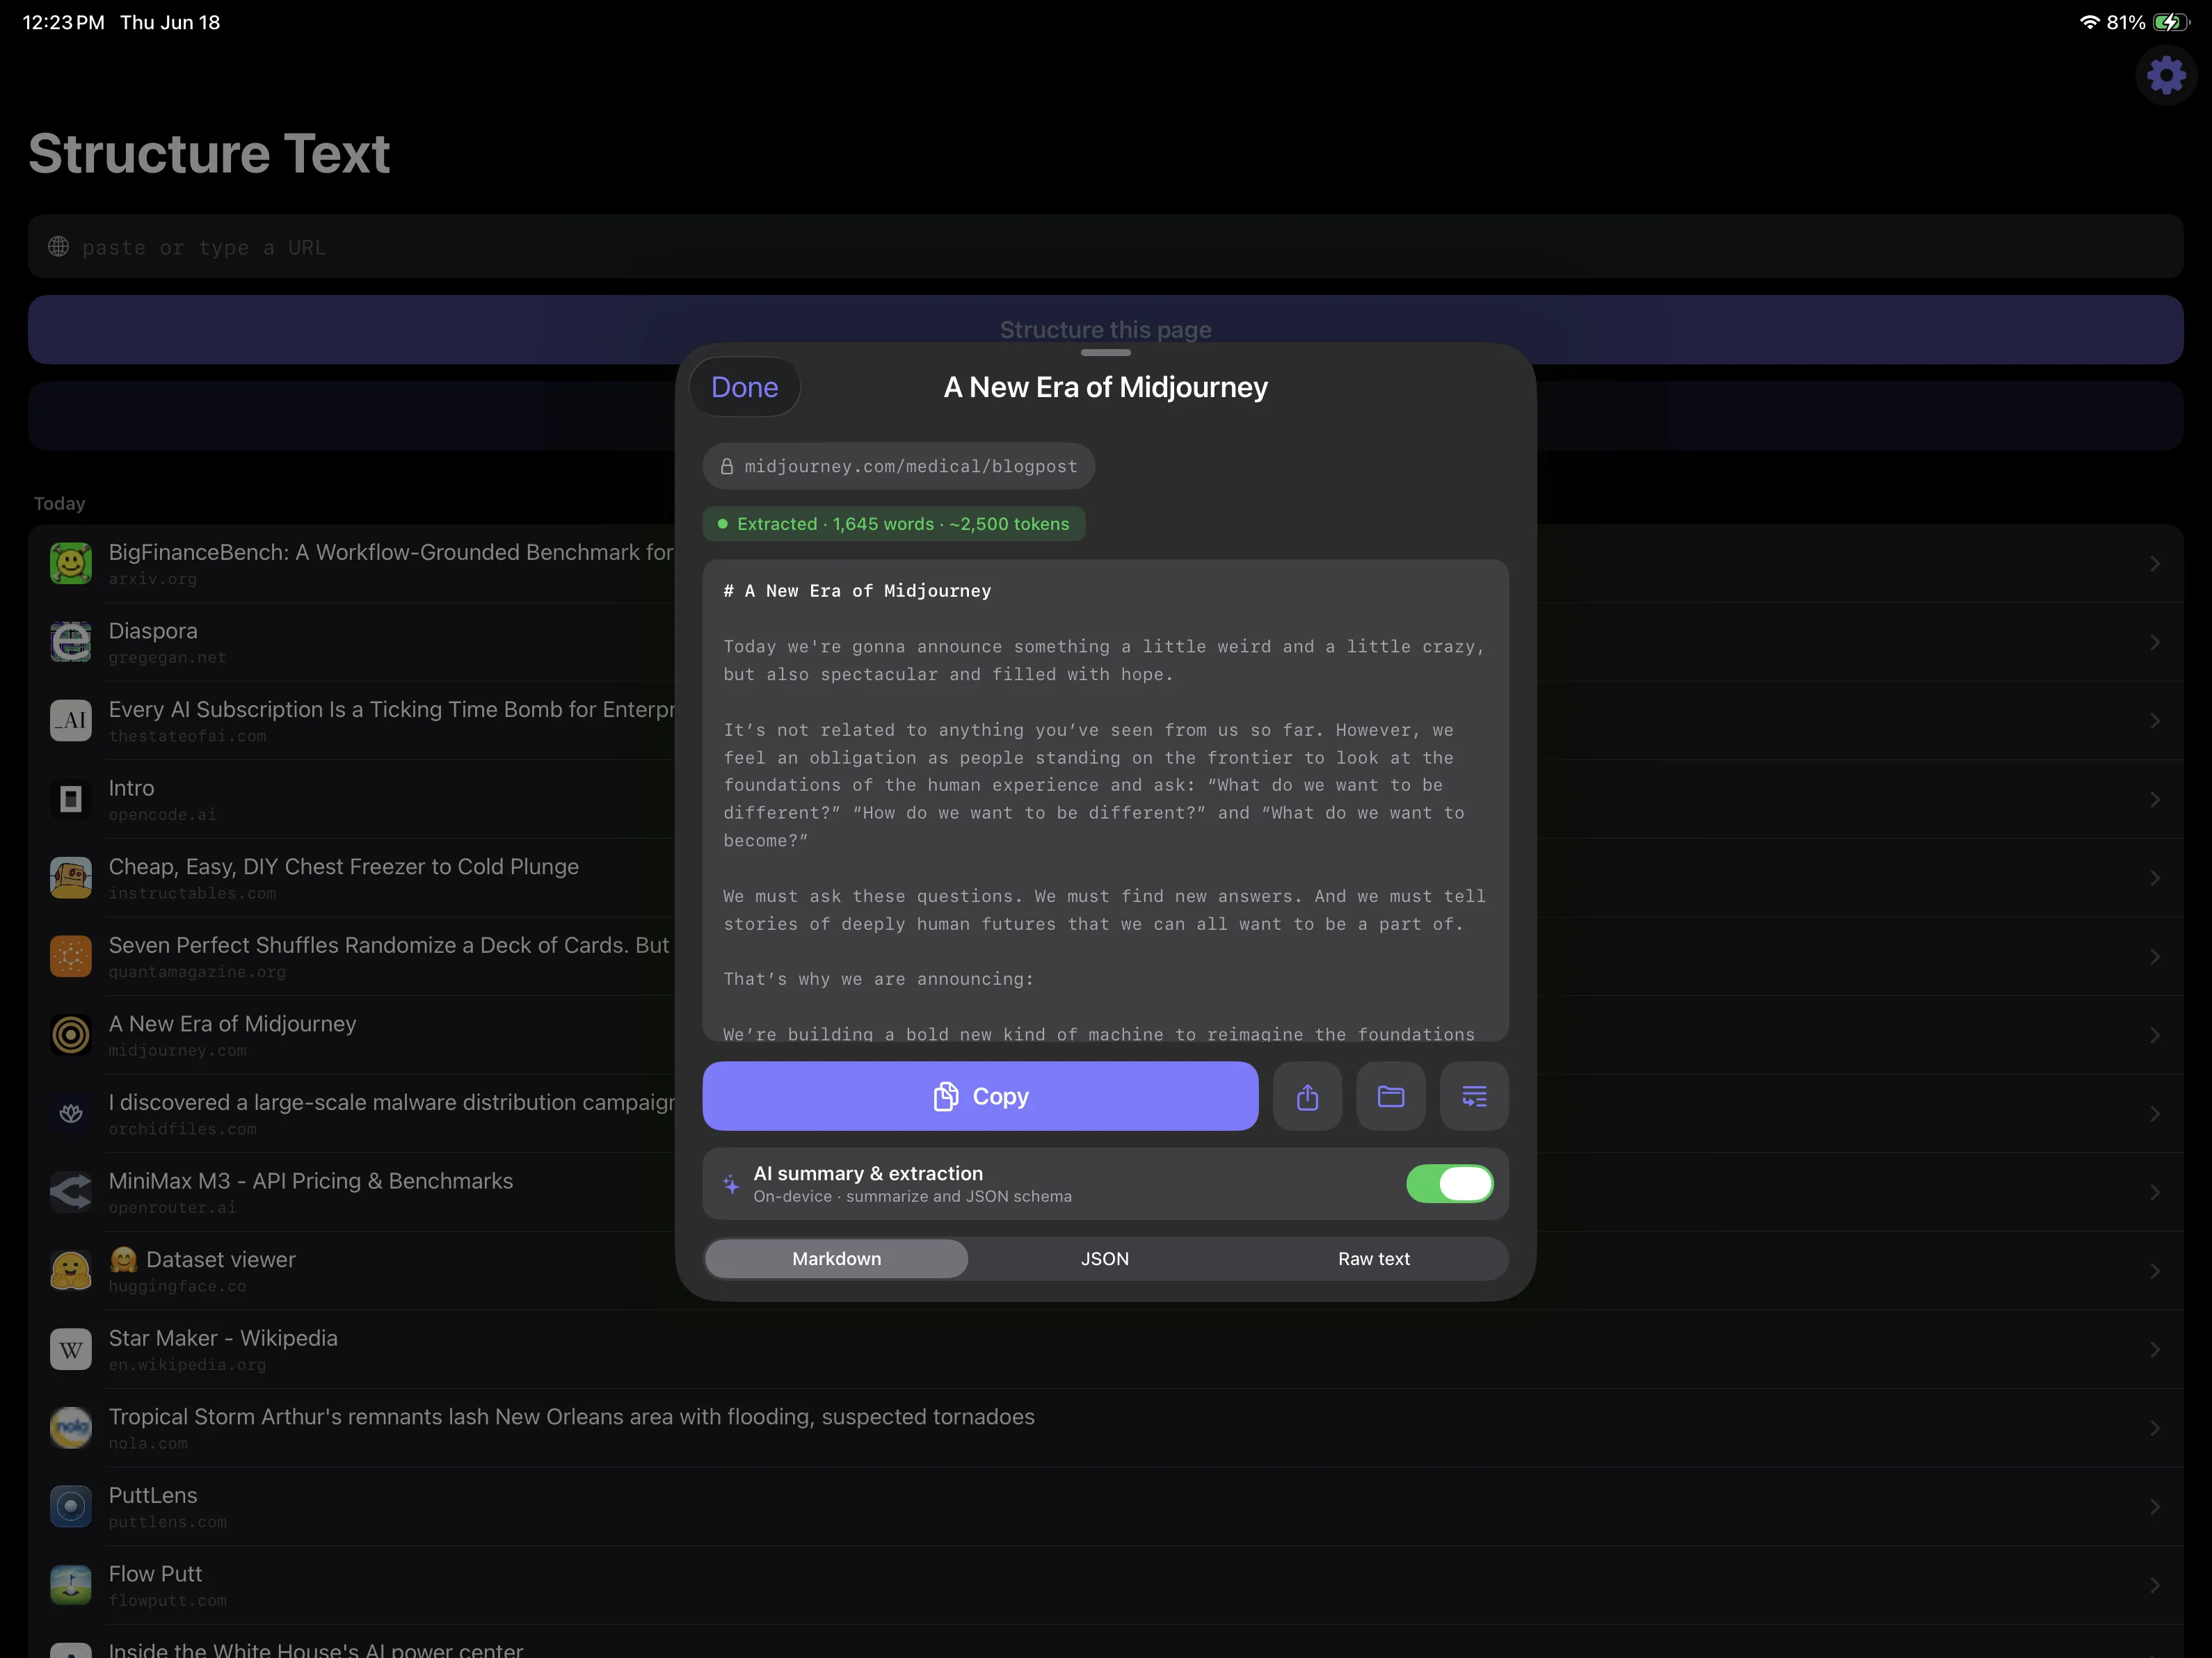Tap the text formatting lines icon

point(1474,1097)
